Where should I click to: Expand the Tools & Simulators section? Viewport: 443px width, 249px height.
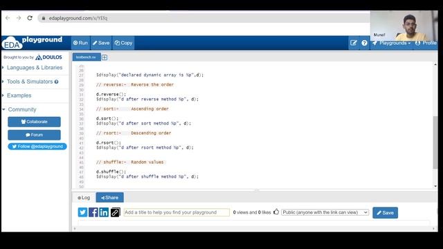tap(30, 82)
